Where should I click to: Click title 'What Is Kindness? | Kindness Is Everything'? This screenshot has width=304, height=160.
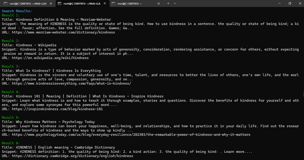click(58, 71)
